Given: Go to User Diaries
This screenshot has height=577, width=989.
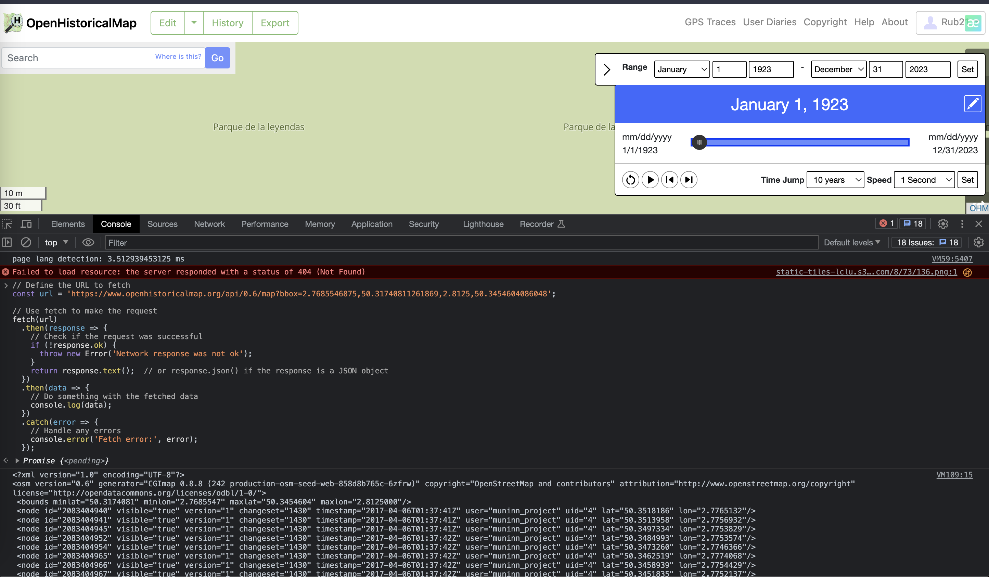Looking at the screenshot, I should pyautogui.click(x=769, y=22).
